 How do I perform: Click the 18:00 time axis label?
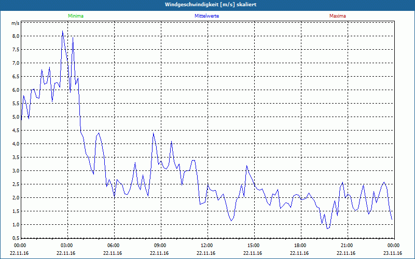pos(300,246)
